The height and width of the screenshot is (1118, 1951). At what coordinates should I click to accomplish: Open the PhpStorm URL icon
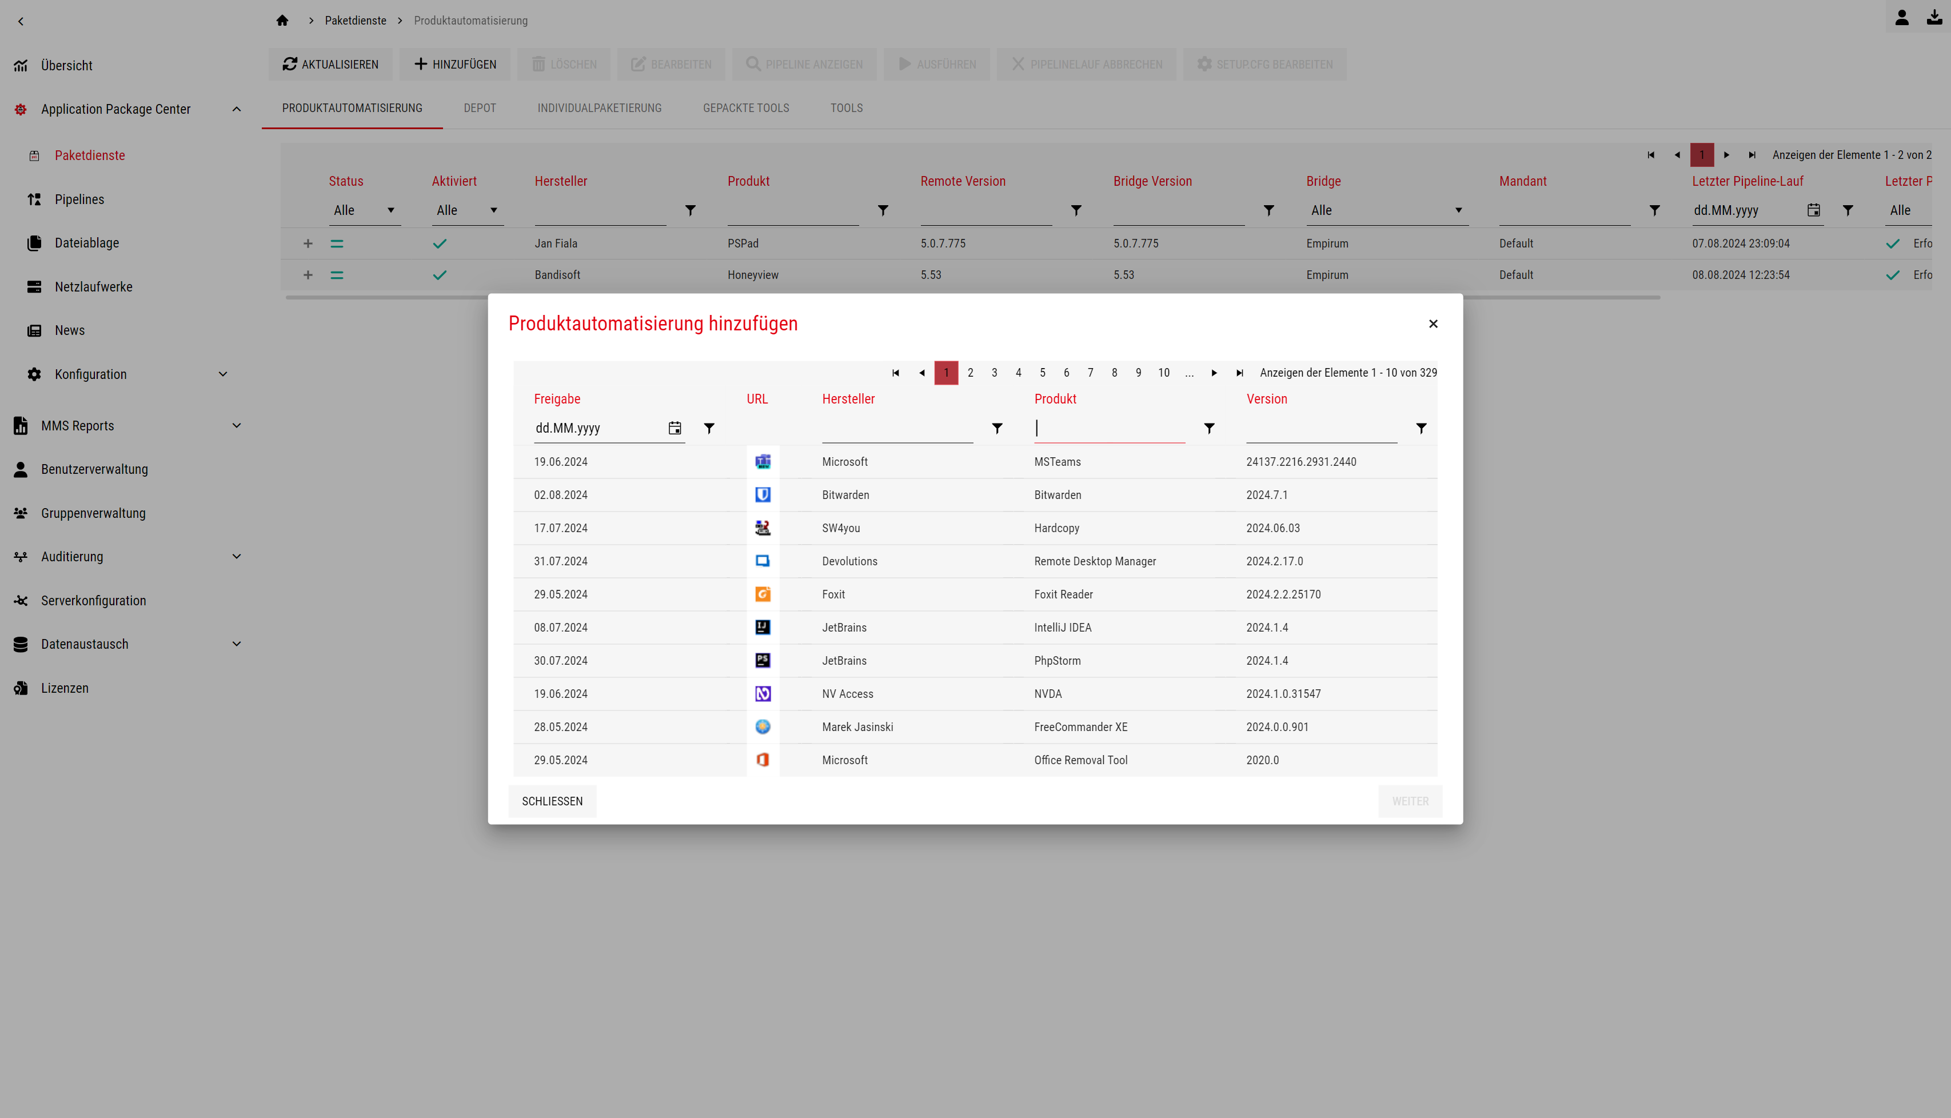pyautogui.click(x=763, y=660)
